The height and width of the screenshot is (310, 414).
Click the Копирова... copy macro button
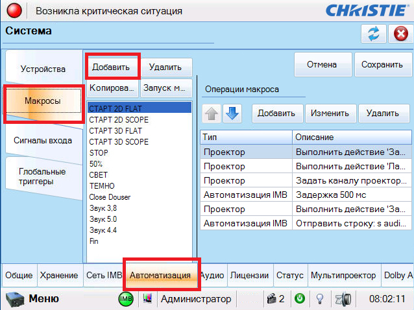(112, 88)
